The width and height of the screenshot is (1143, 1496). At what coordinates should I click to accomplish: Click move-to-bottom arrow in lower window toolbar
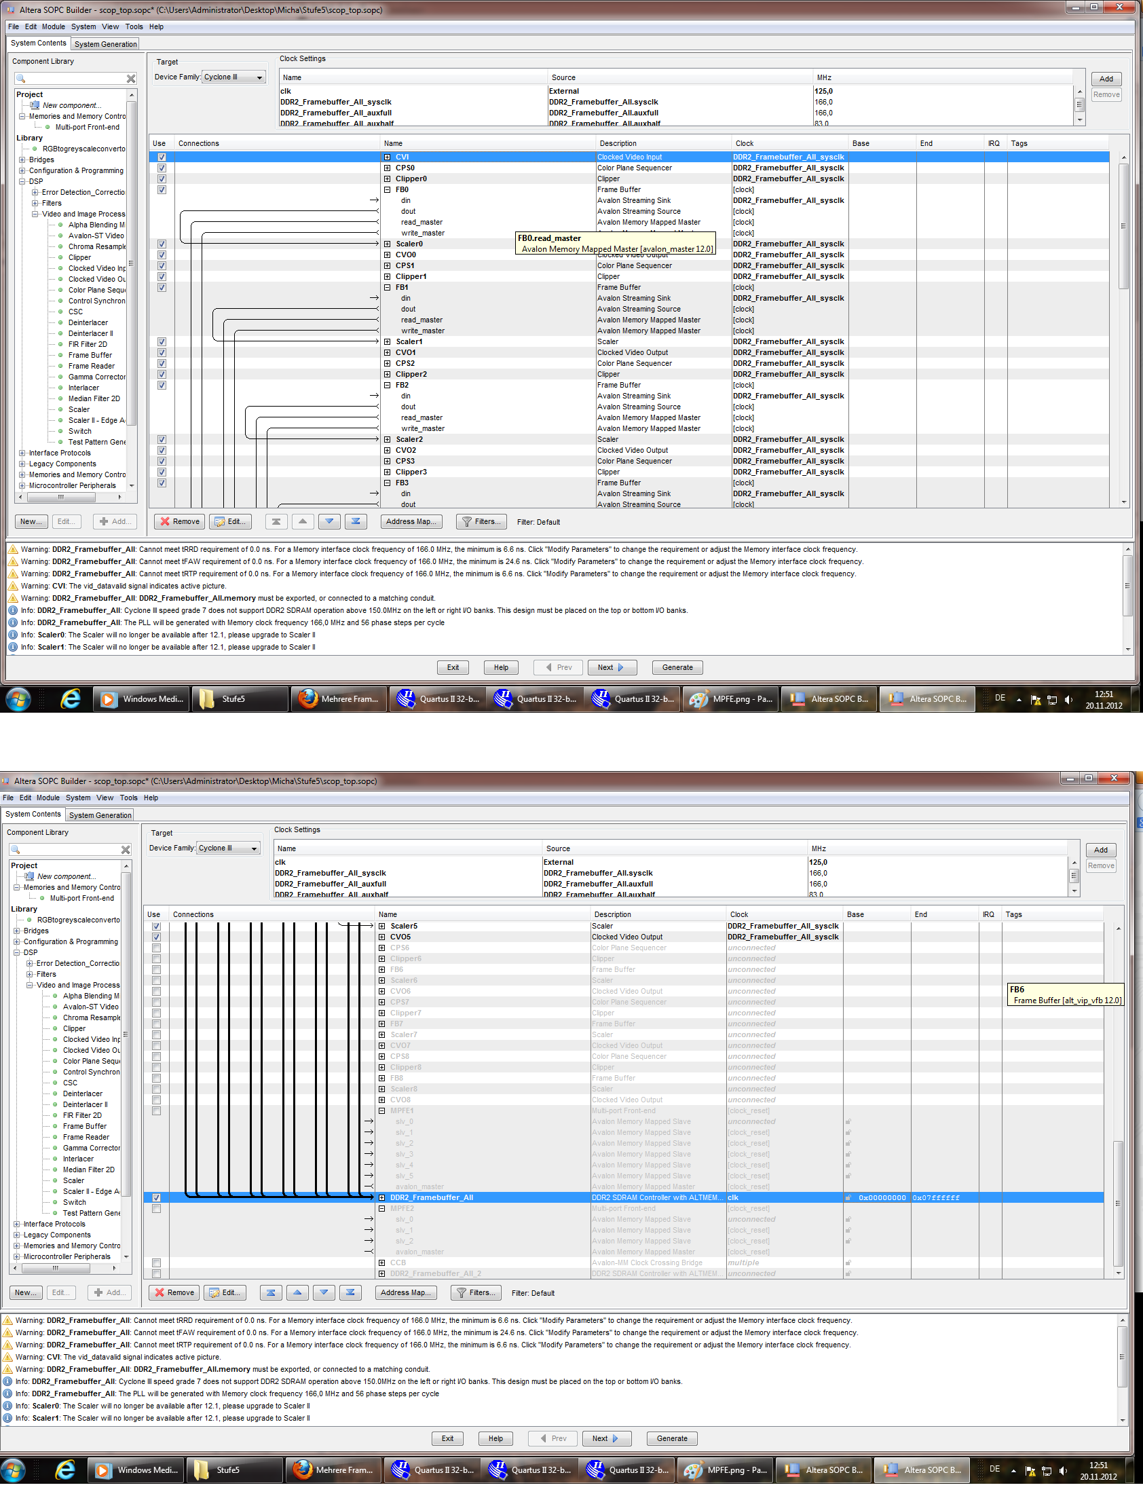point(350,1292)
